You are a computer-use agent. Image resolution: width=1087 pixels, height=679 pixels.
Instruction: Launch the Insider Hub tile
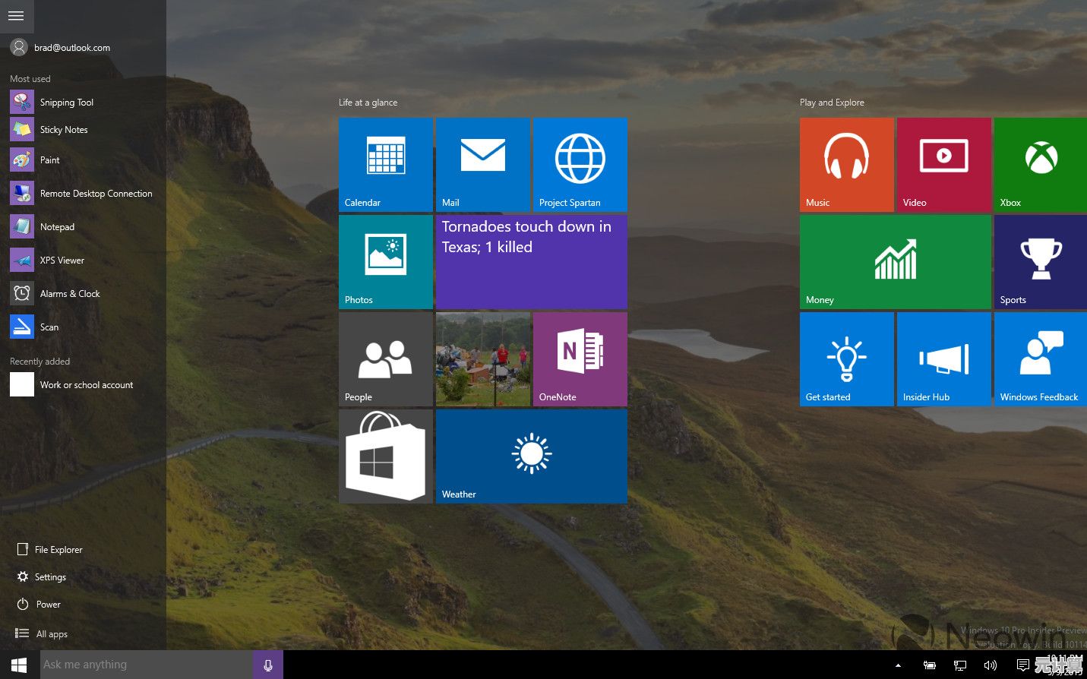(944, 358)
